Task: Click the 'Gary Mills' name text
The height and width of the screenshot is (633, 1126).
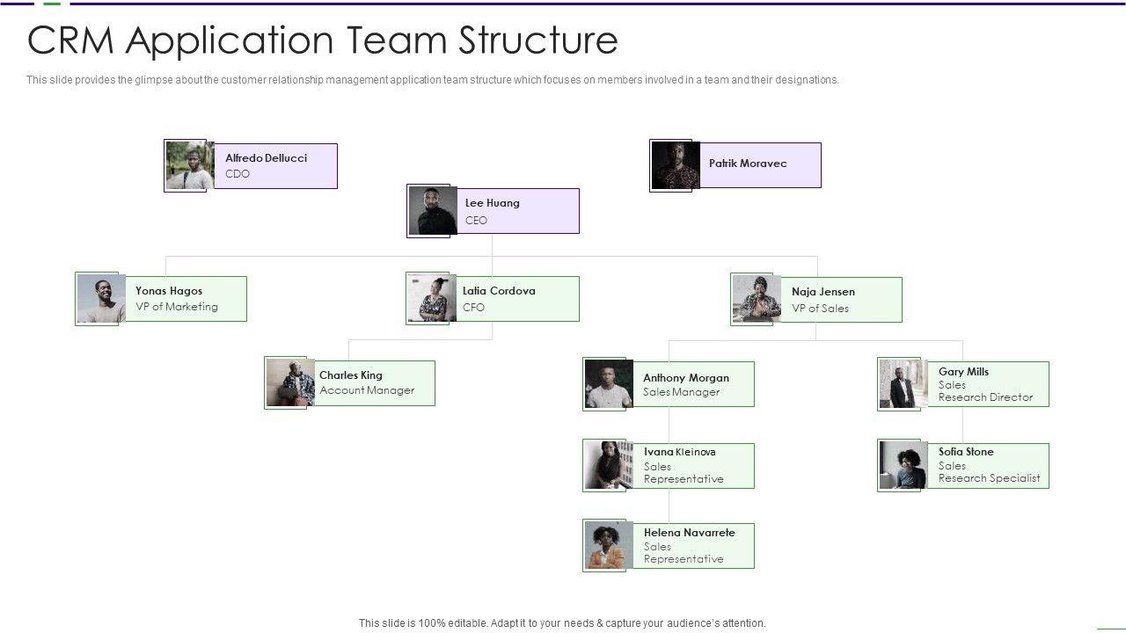Action: click(x=963, y=372)
